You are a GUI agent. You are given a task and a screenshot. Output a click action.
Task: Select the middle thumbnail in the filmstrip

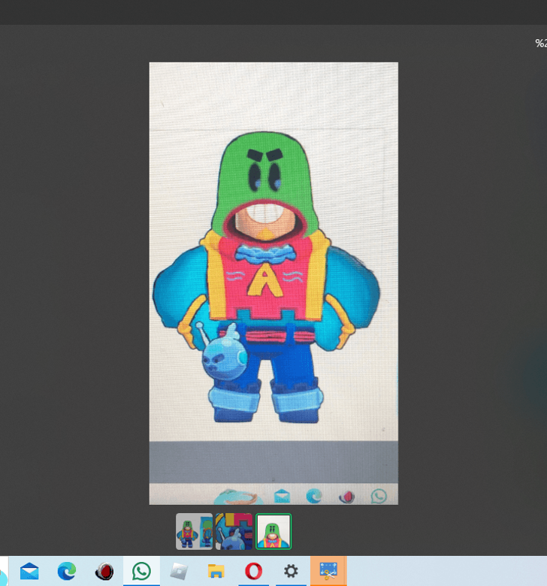(x=234, y=532)
